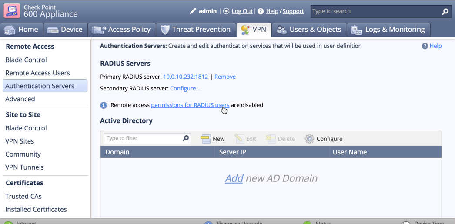Click the blue Help question mark icon

click(x=425, y=46)
